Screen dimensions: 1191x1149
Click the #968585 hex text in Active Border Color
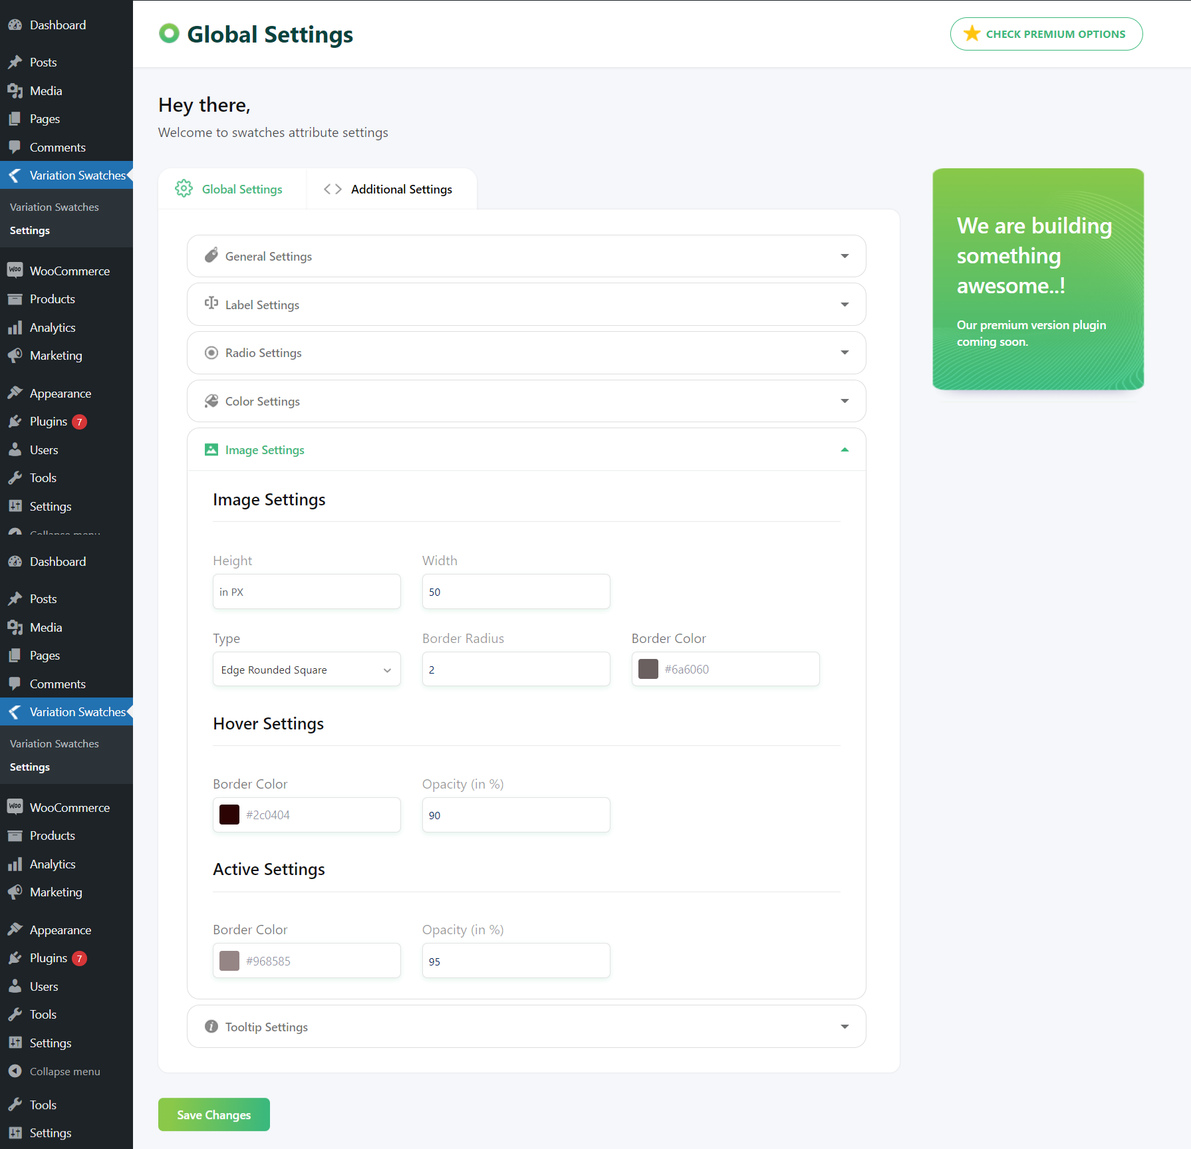[x=268, y=961]
